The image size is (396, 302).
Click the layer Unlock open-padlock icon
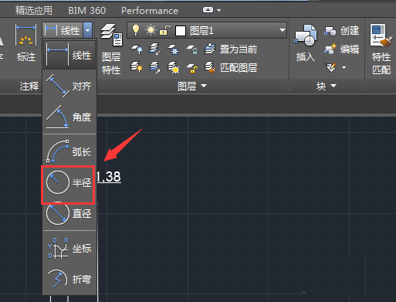[191, 68]
